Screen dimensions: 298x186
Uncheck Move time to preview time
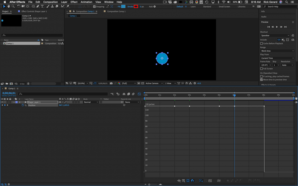point(262,80)
